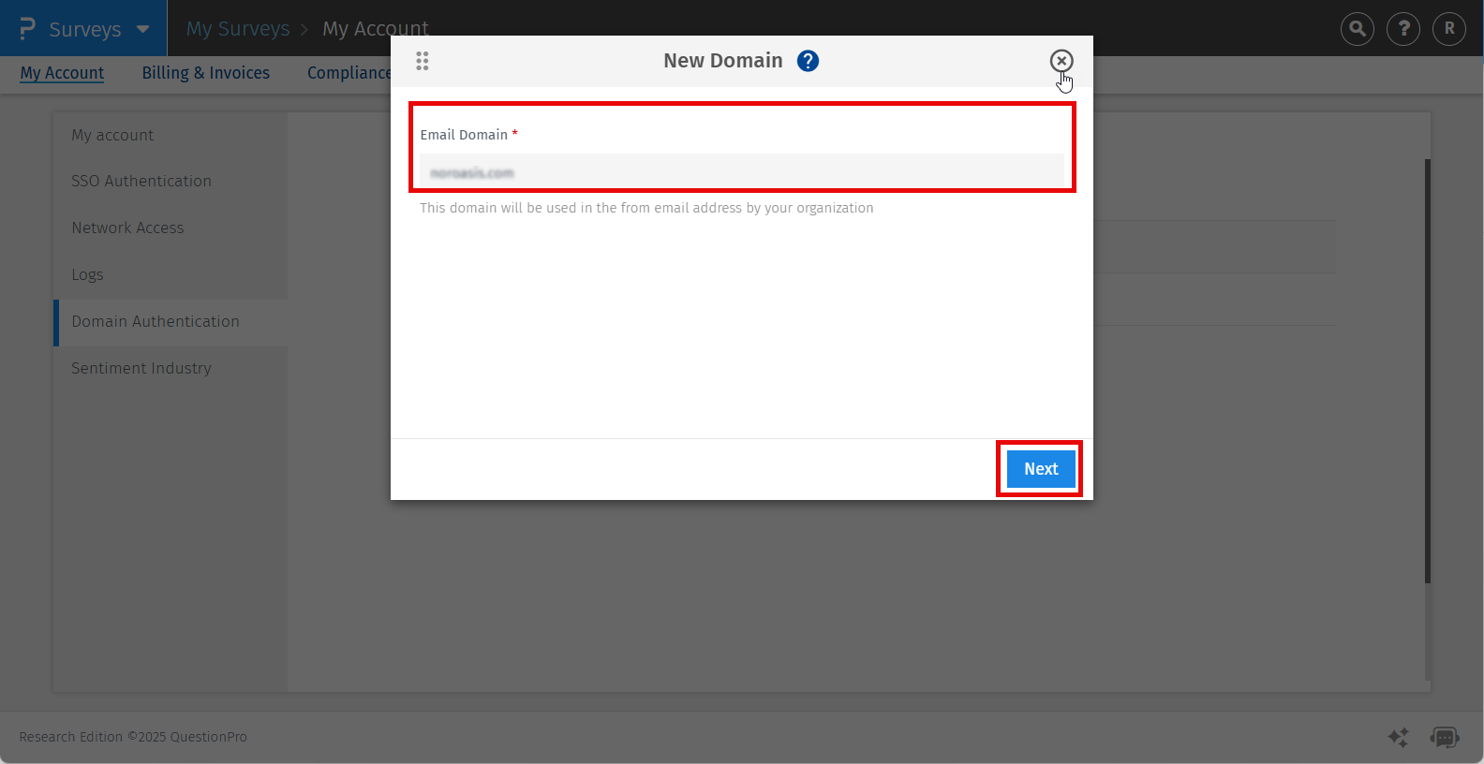1484x764 pixels.
Task: Open the help question mark icon in header
Action: tap(1403, 29)
